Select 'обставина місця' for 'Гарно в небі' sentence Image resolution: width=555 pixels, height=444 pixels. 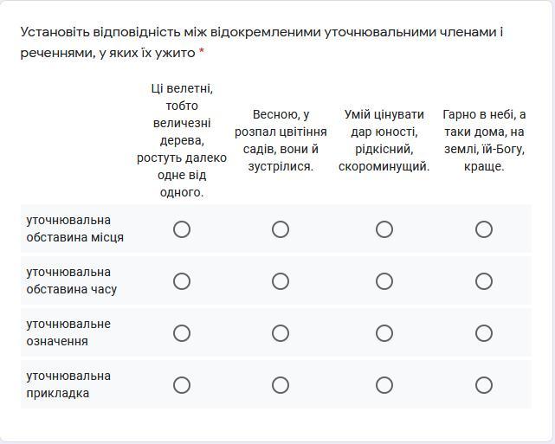pyautogui.click(x=483, y=229)
